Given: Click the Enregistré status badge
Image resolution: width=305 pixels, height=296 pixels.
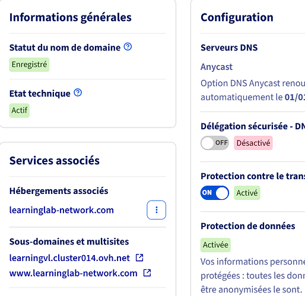Looking at the screenshot, I should tap(29, 65).
